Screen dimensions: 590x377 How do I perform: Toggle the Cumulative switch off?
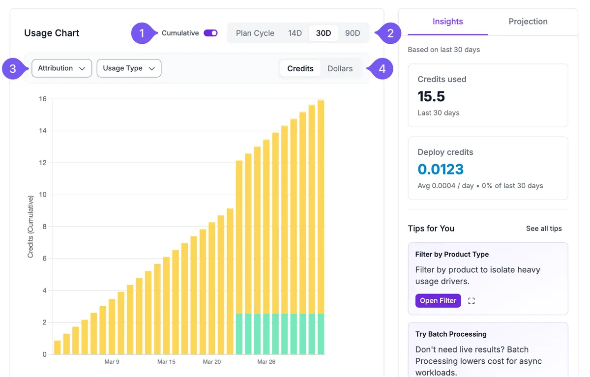210,33
